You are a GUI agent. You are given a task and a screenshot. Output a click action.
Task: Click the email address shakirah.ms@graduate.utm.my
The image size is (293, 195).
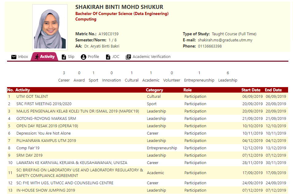(225, 40)
